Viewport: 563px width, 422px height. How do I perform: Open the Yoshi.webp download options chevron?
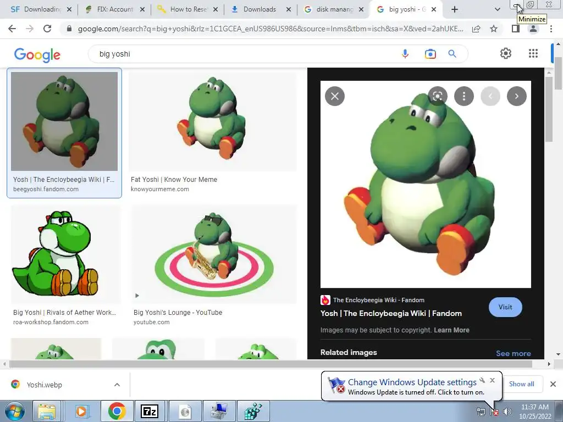click(x=117, y=385)
